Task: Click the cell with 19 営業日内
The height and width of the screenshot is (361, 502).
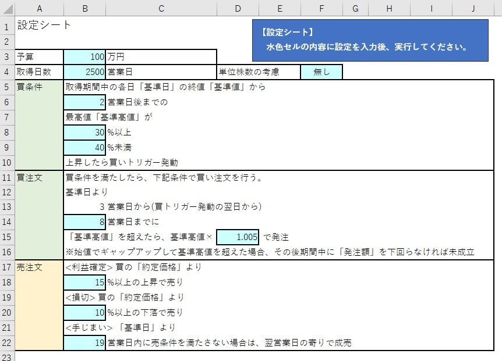Action: pyautogui.click(x=85, y=343)
